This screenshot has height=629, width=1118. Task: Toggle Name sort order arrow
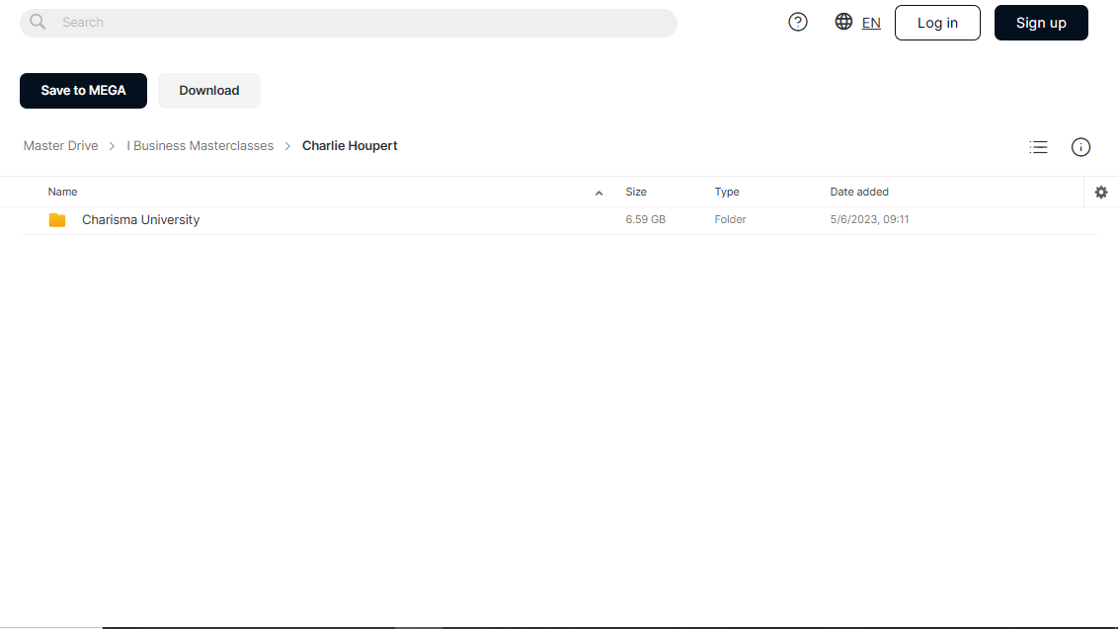599,193
